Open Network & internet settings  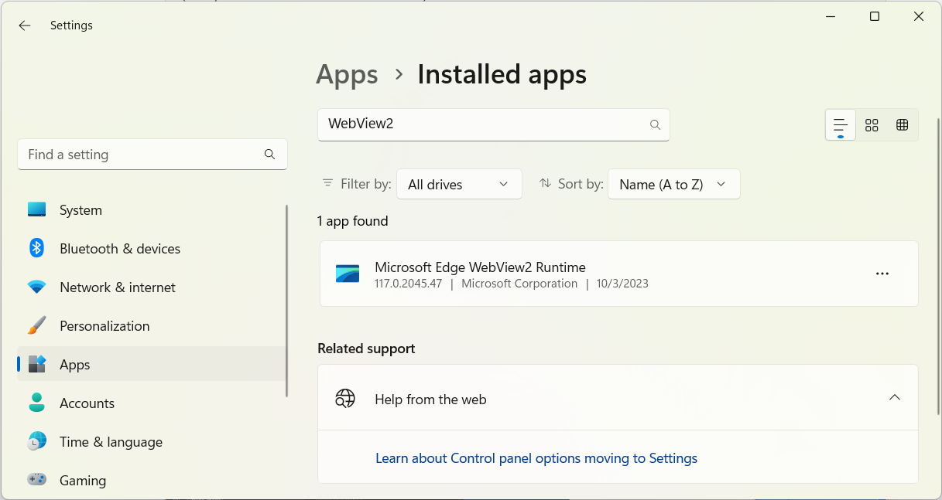(117, 287)
